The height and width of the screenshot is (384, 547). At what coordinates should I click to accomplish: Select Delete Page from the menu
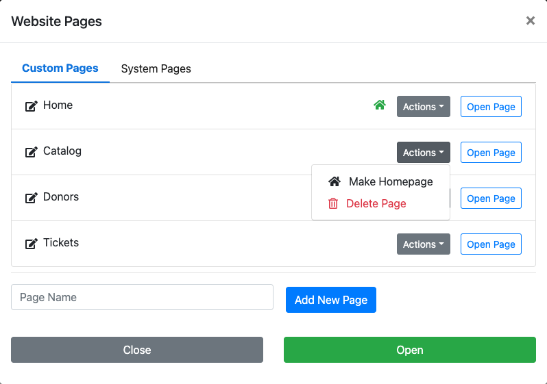(376, 203)
